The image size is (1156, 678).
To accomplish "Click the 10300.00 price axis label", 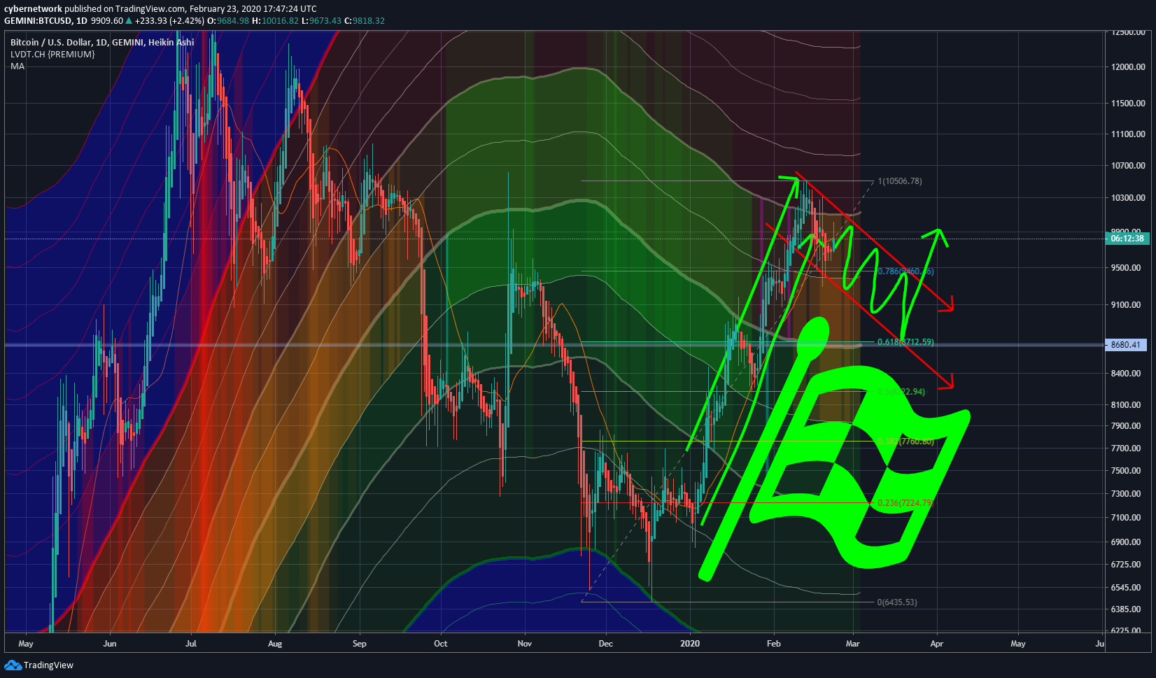I will coord(1128,197).
